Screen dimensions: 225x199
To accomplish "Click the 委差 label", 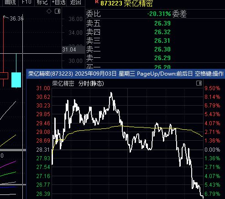I will point(179,14).
